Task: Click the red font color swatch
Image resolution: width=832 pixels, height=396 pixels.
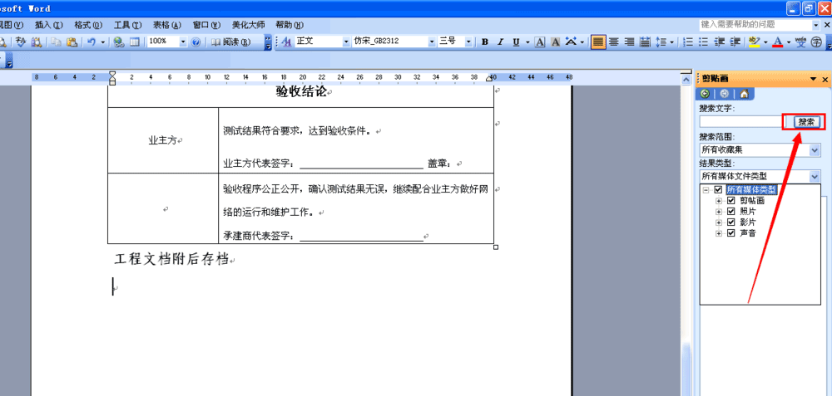Action: pos(777,42)
